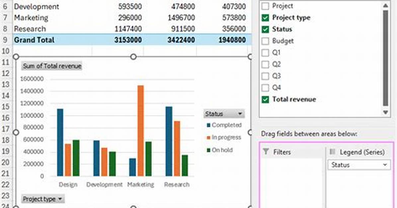Click the Sum of Total revenue chart button
The width and height of the screenshot is (397, 208).
click(x=52, y=66)
